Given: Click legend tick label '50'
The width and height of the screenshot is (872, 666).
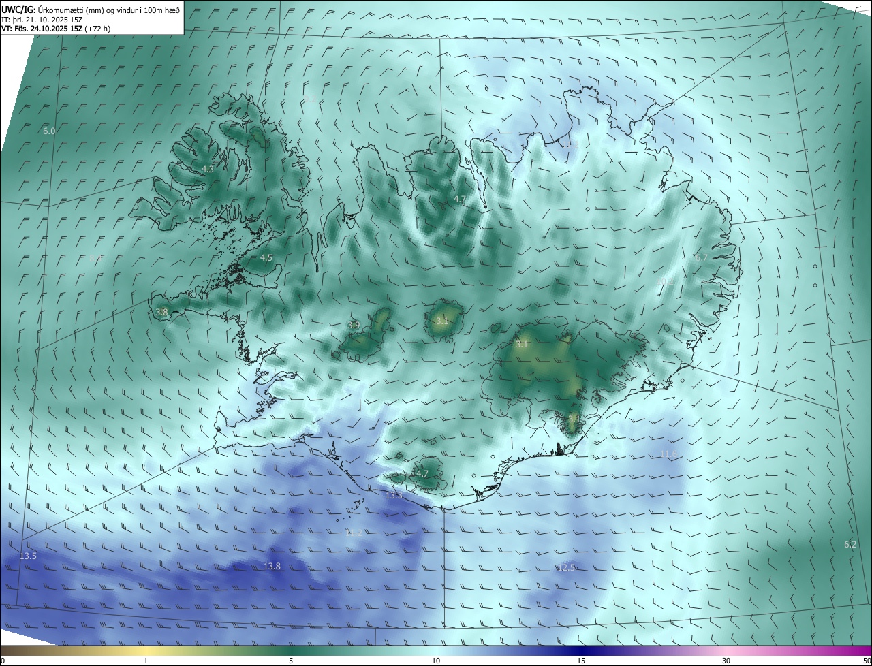Looking at the screenshot, I should pyautogui.click(x=867, y=661).
